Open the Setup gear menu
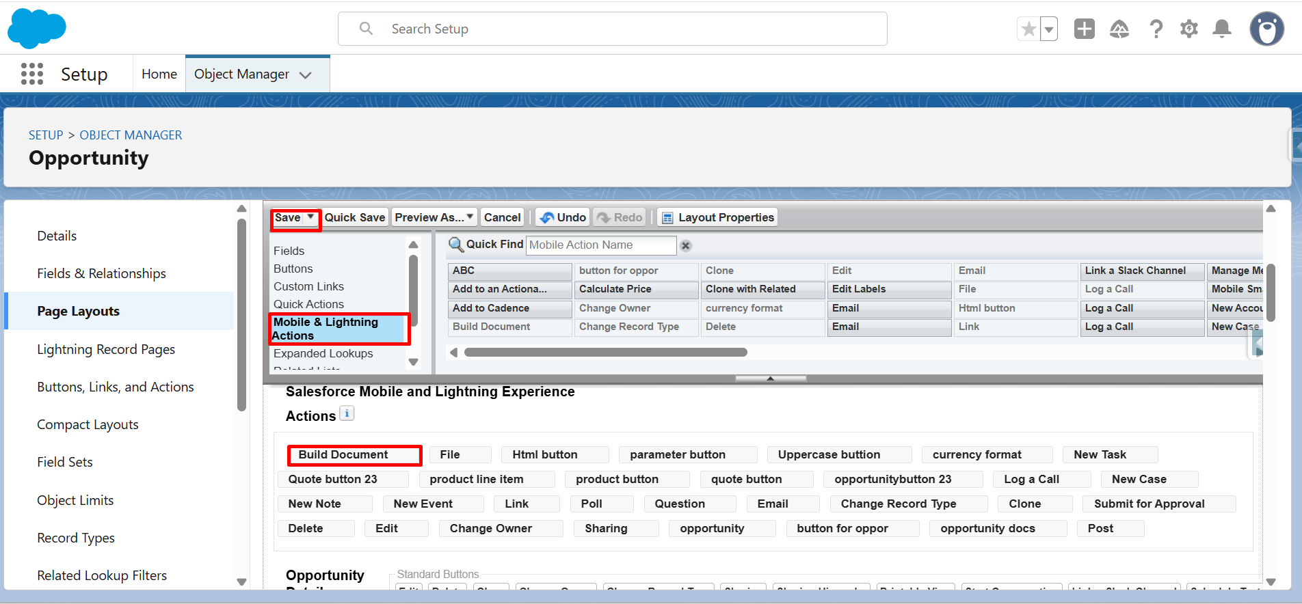The image size is (1302, 604). [x=1189, y=29]
